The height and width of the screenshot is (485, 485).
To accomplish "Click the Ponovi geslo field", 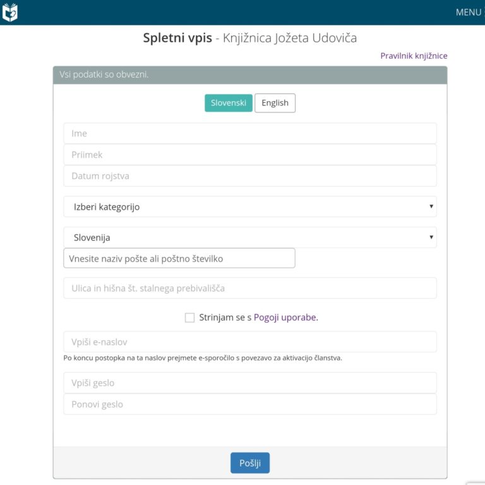I will point(250,404).
